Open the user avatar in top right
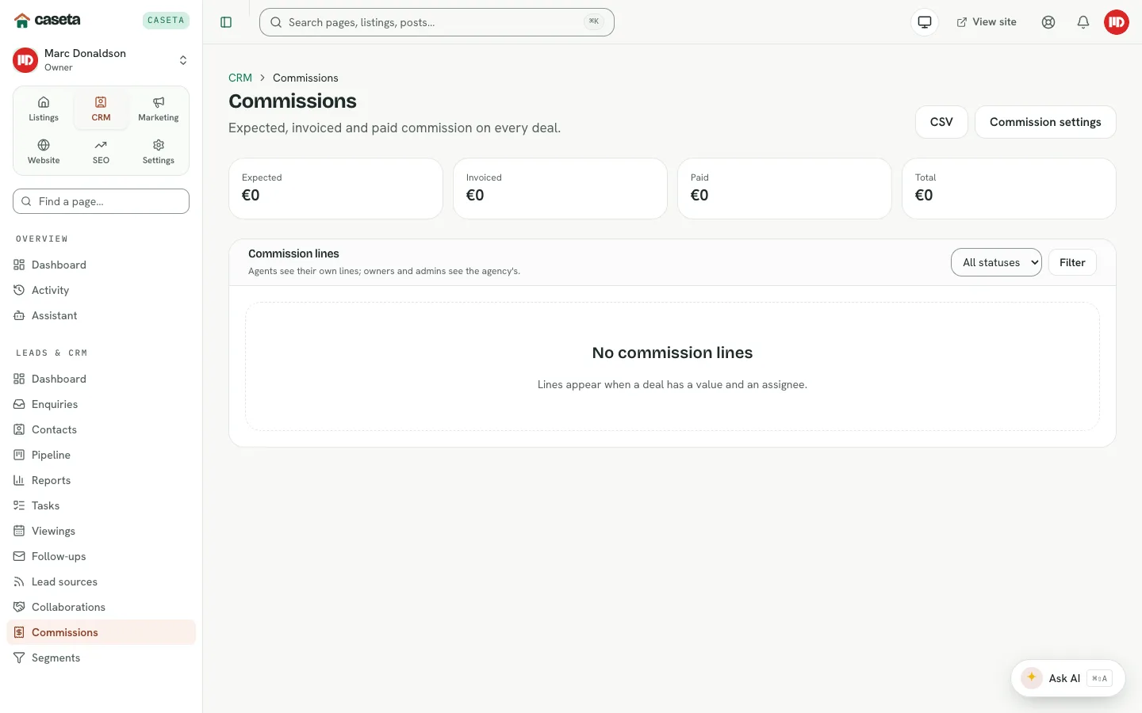The width and height of the screenshot is (1142, 713). point(1117,22)
